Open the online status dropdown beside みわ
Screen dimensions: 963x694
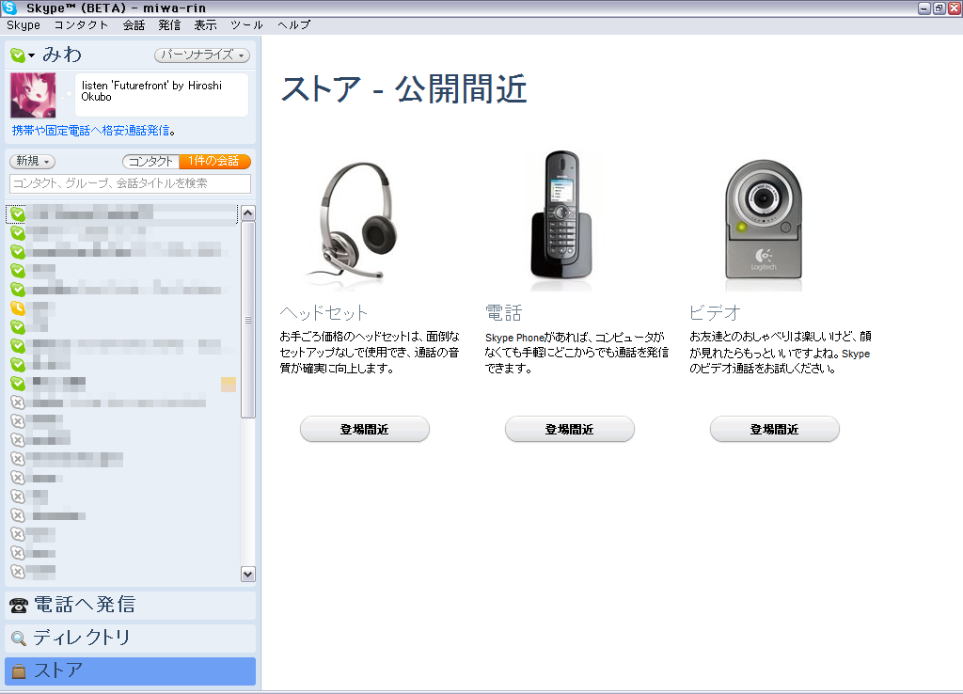click(x=23, y=56)
